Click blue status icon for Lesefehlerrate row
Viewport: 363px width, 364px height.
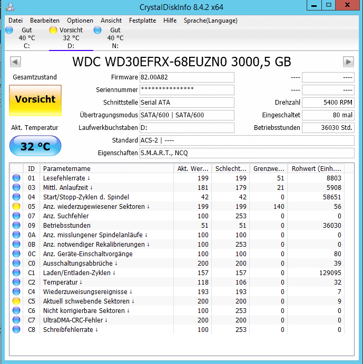[x=16, y=178]
